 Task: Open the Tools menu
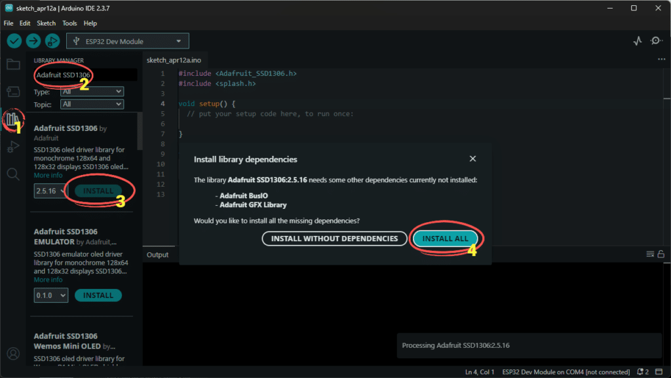point(69,23)
